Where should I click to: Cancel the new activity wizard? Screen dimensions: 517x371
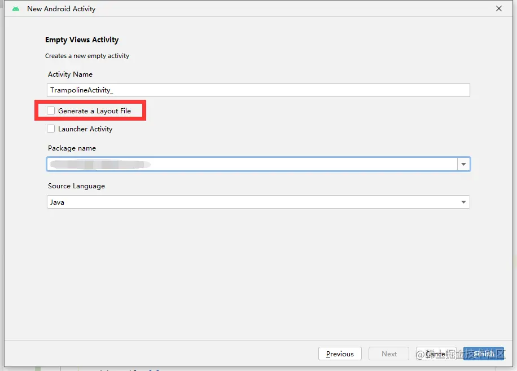436,354
